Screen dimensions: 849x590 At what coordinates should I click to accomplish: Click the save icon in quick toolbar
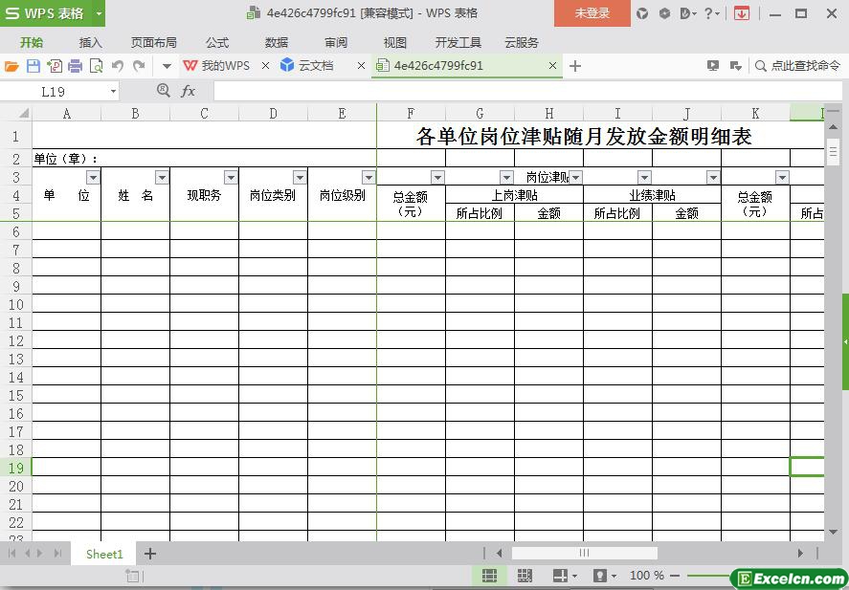click(x=33, y=66)
